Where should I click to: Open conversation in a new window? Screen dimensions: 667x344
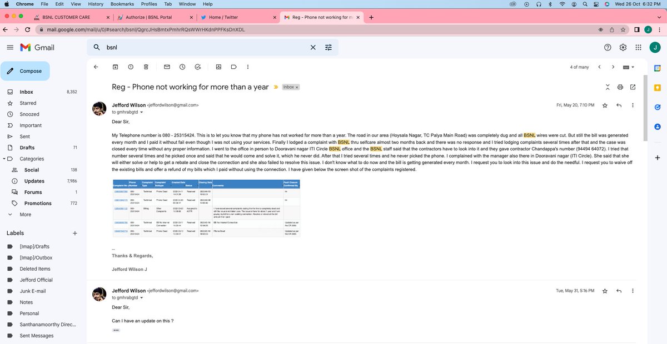tap(633, 87)
